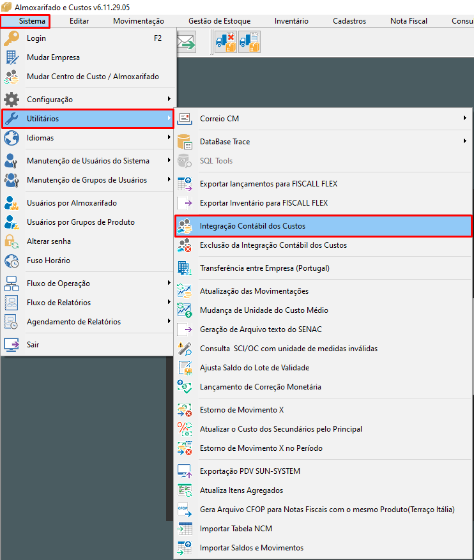Open the Editar menu
The height and width of the screenshot is (560, 474).
(x=79, y=21)
